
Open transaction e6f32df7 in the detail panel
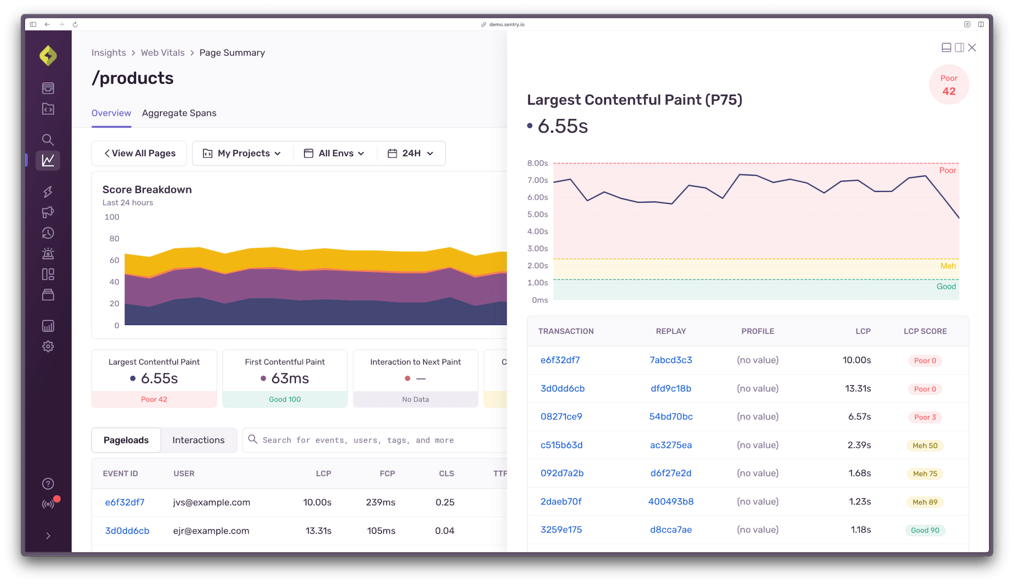pos(560,360)
